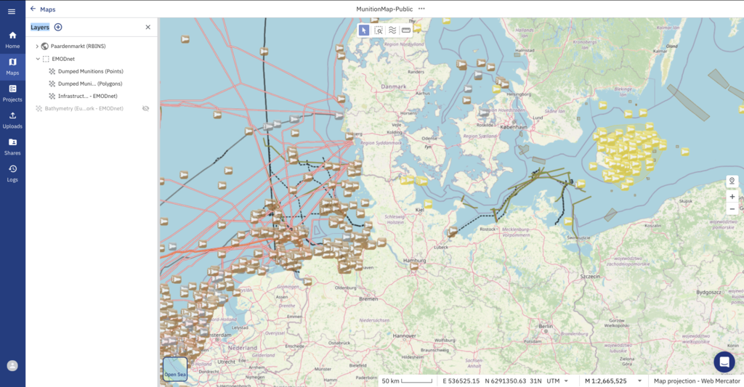744x387 pixels.
Task: Select the ruler measure tool
Action: 405,30
